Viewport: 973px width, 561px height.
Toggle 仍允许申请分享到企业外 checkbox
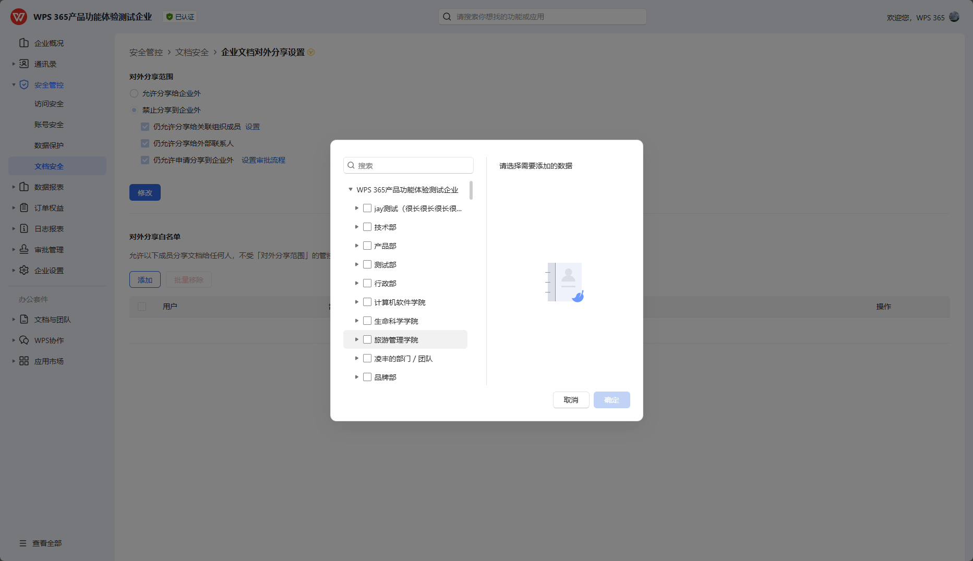[145, 160]
